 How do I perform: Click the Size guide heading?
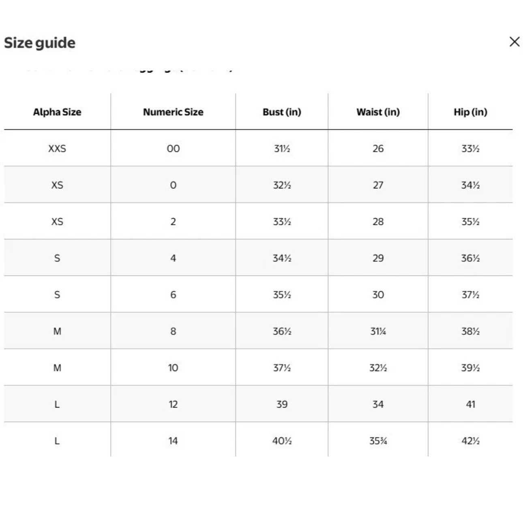pyautogui.click(x=40, y=43)
